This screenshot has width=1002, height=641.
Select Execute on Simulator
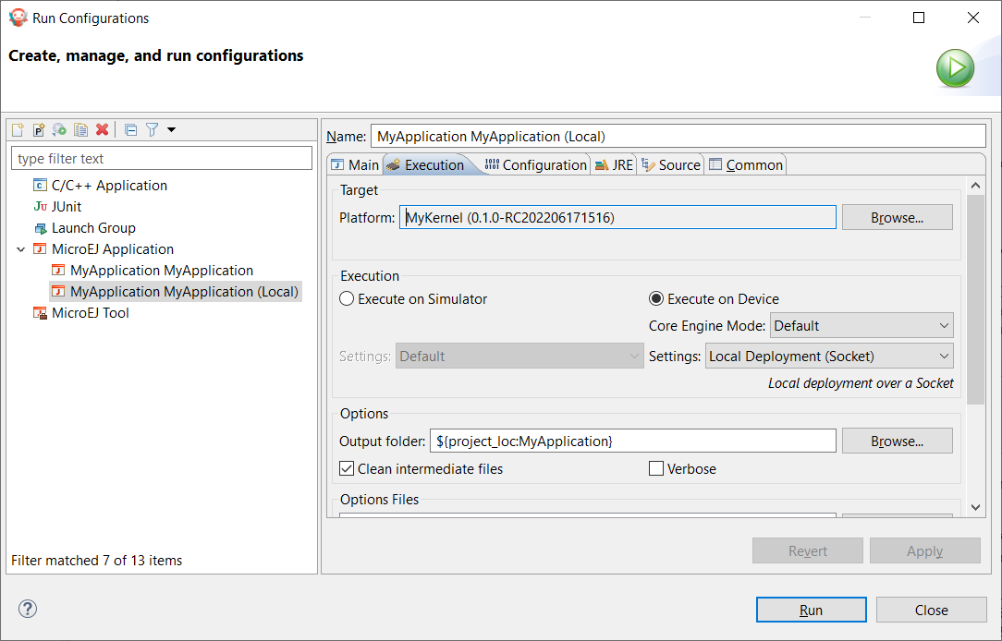(x=347, y=297)
